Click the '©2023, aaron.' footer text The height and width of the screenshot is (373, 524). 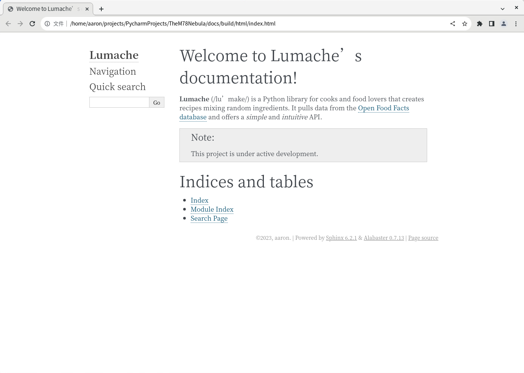(273, 238)
